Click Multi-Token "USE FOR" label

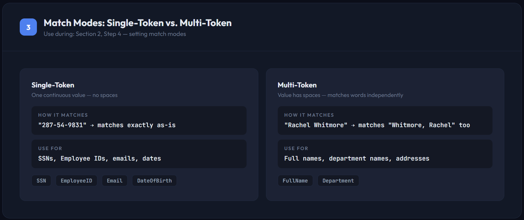[296, 148]
